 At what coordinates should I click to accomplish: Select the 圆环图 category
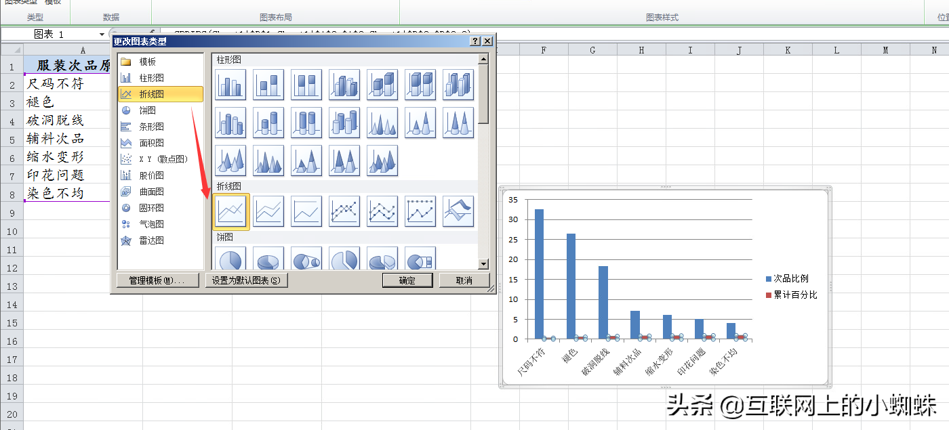(x=160, y=208)
